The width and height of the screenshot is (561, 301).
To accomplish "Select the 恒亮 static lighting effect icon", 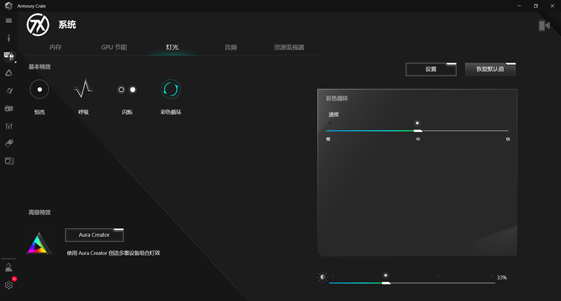I will click(39, 89).
